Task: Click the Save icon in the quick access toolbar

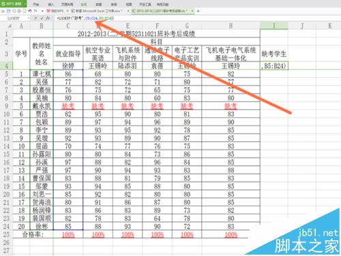Action: [9, 11]
